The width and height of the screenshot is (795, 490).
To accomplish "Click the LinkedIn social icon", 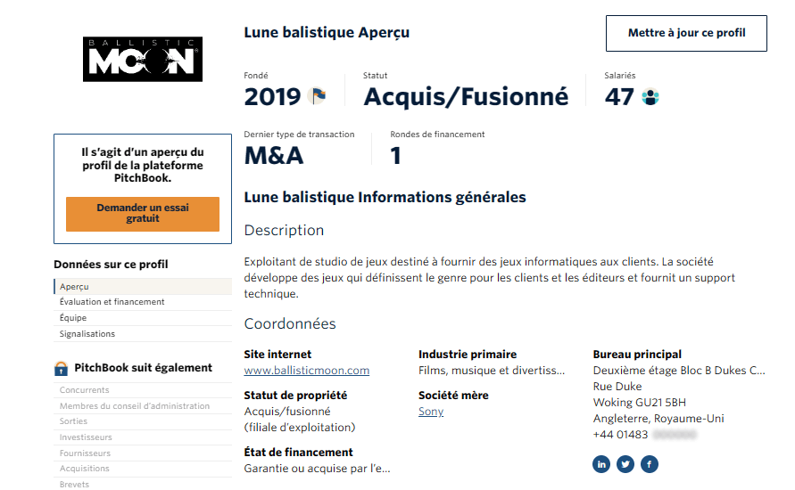I will [601, 464].
